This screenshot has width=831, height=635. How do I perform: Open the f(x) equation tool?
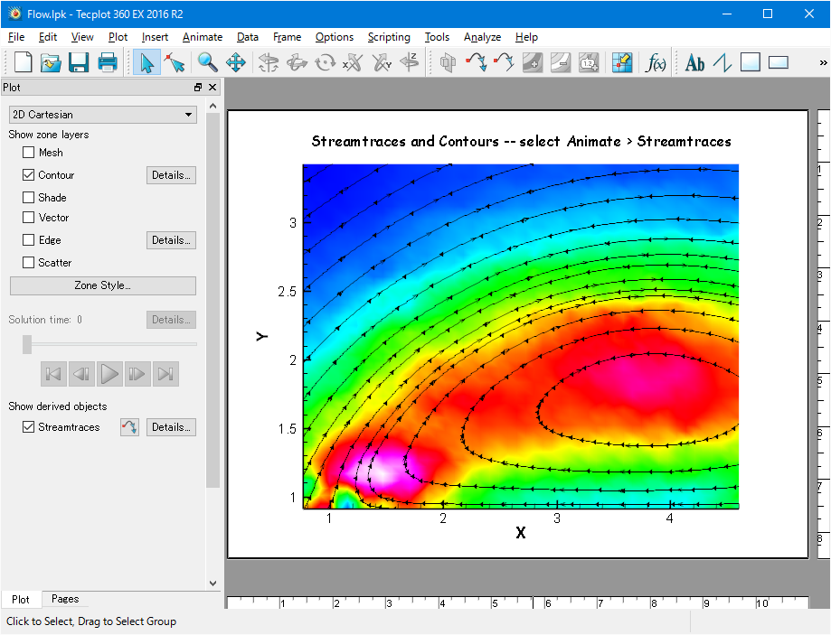tap(656, 63)
